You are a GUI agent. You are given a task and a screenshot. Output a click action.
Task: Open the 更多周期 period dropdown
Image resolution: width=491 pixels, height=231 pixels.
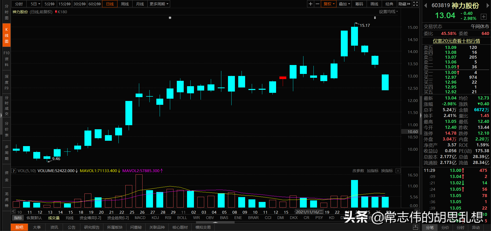tap(158, 4)
